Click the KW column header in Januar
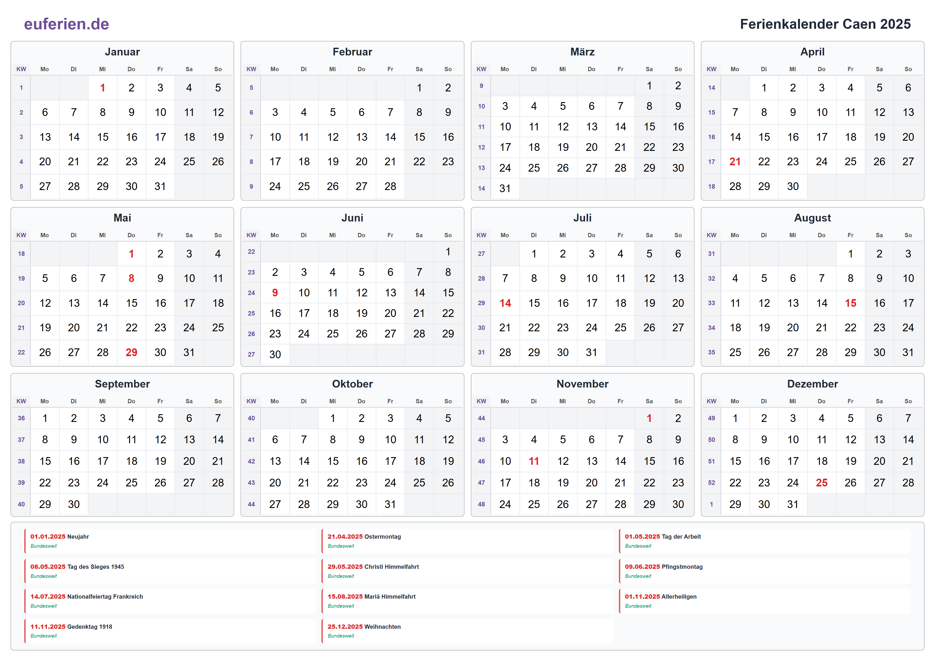The width and height of the screenshot is (935, 661). pos(21,69)
